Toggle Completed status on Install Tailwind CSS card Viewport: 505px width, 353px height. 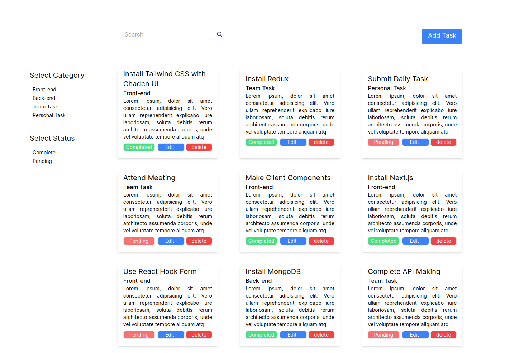coord(139,147)
